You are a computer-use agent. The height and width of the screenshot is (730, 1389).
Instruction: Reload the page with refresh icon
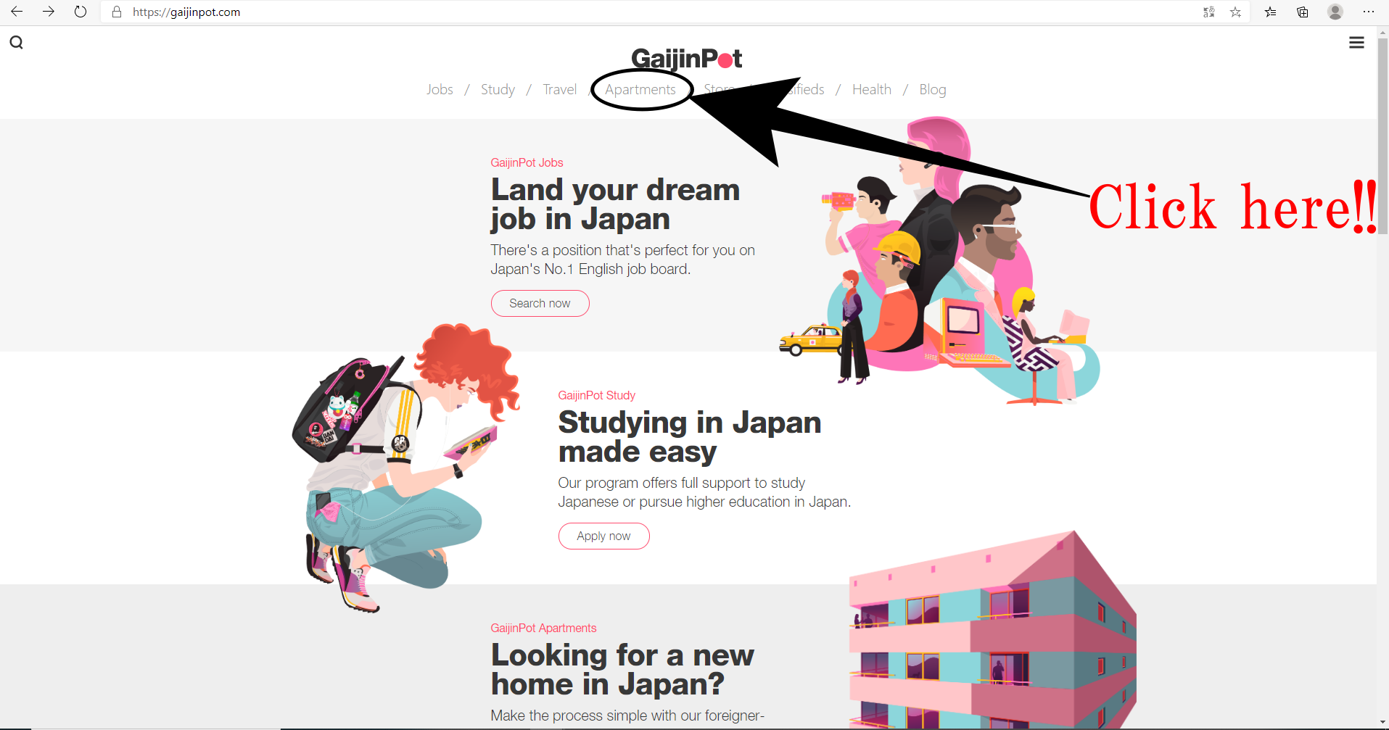point(81,12)
